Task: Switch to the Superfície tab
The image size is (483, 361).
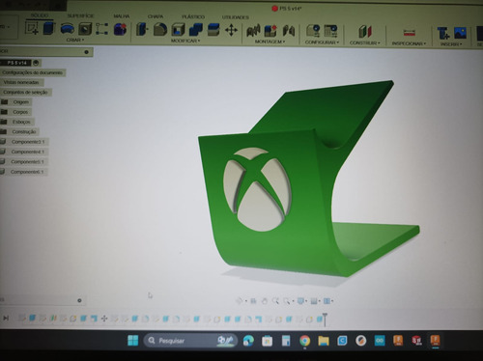Action: [80, 15]
